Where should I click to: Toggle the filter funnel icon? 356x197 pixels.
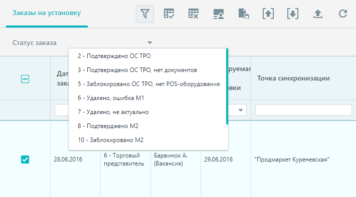point(145,14)
